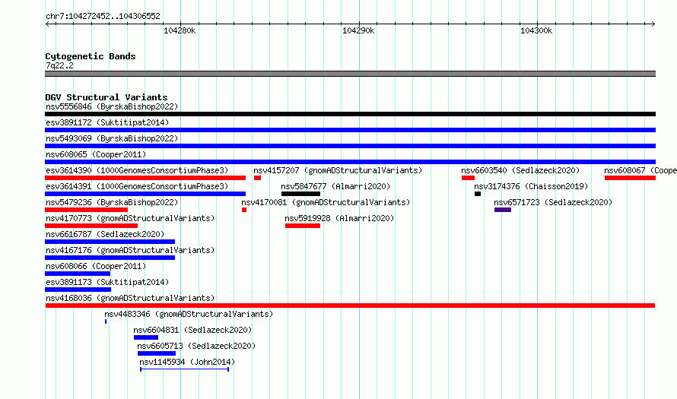Open nsv4483346 gnomAD variant label

pos(189,314)
